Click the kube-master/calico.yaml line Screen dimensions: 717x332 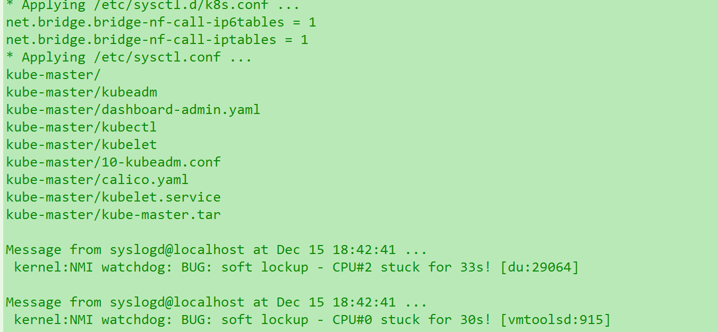click(x=97, y=180)
